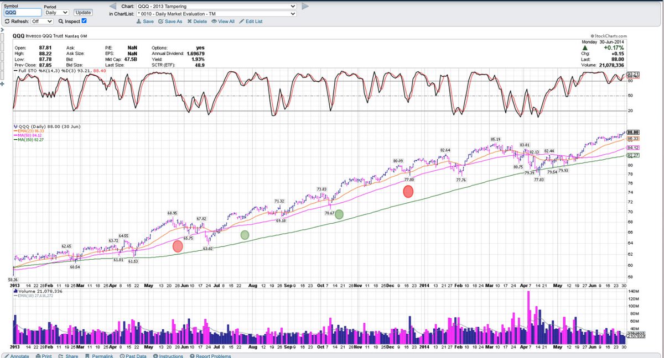Click the 83.81 price label

(525, 145)
